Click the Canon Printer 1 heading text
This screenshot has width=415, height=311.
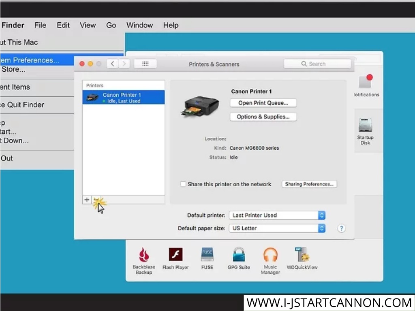coord(251,92)
